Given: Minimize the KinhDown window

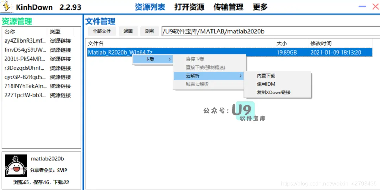Looking at the screenshot, I should click(362, 7).
